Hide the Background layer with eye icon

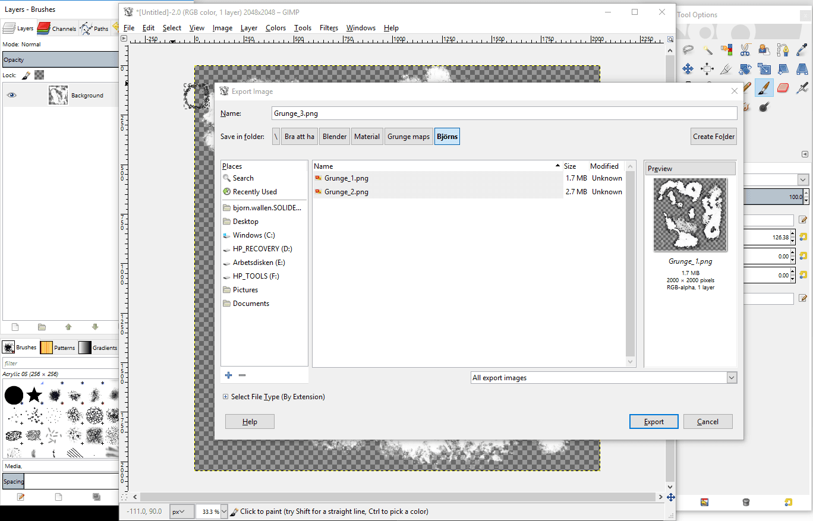[11, 95]
